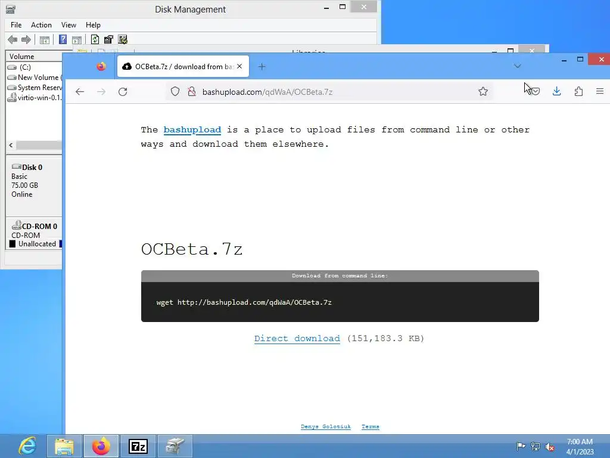The width and height of the screenshot is (610, 458).
Task: Click the Volume column header
Action: click(34, 57)
